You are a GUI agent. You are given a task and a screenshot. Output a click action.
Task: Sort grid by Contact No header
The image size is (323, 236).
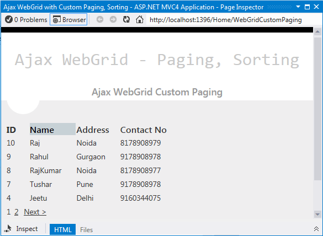point(144,130)
